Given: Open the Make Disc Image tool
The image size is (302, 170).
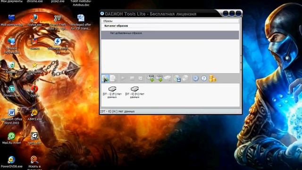Looking at the screenshot, I should (x=177, y=78).
